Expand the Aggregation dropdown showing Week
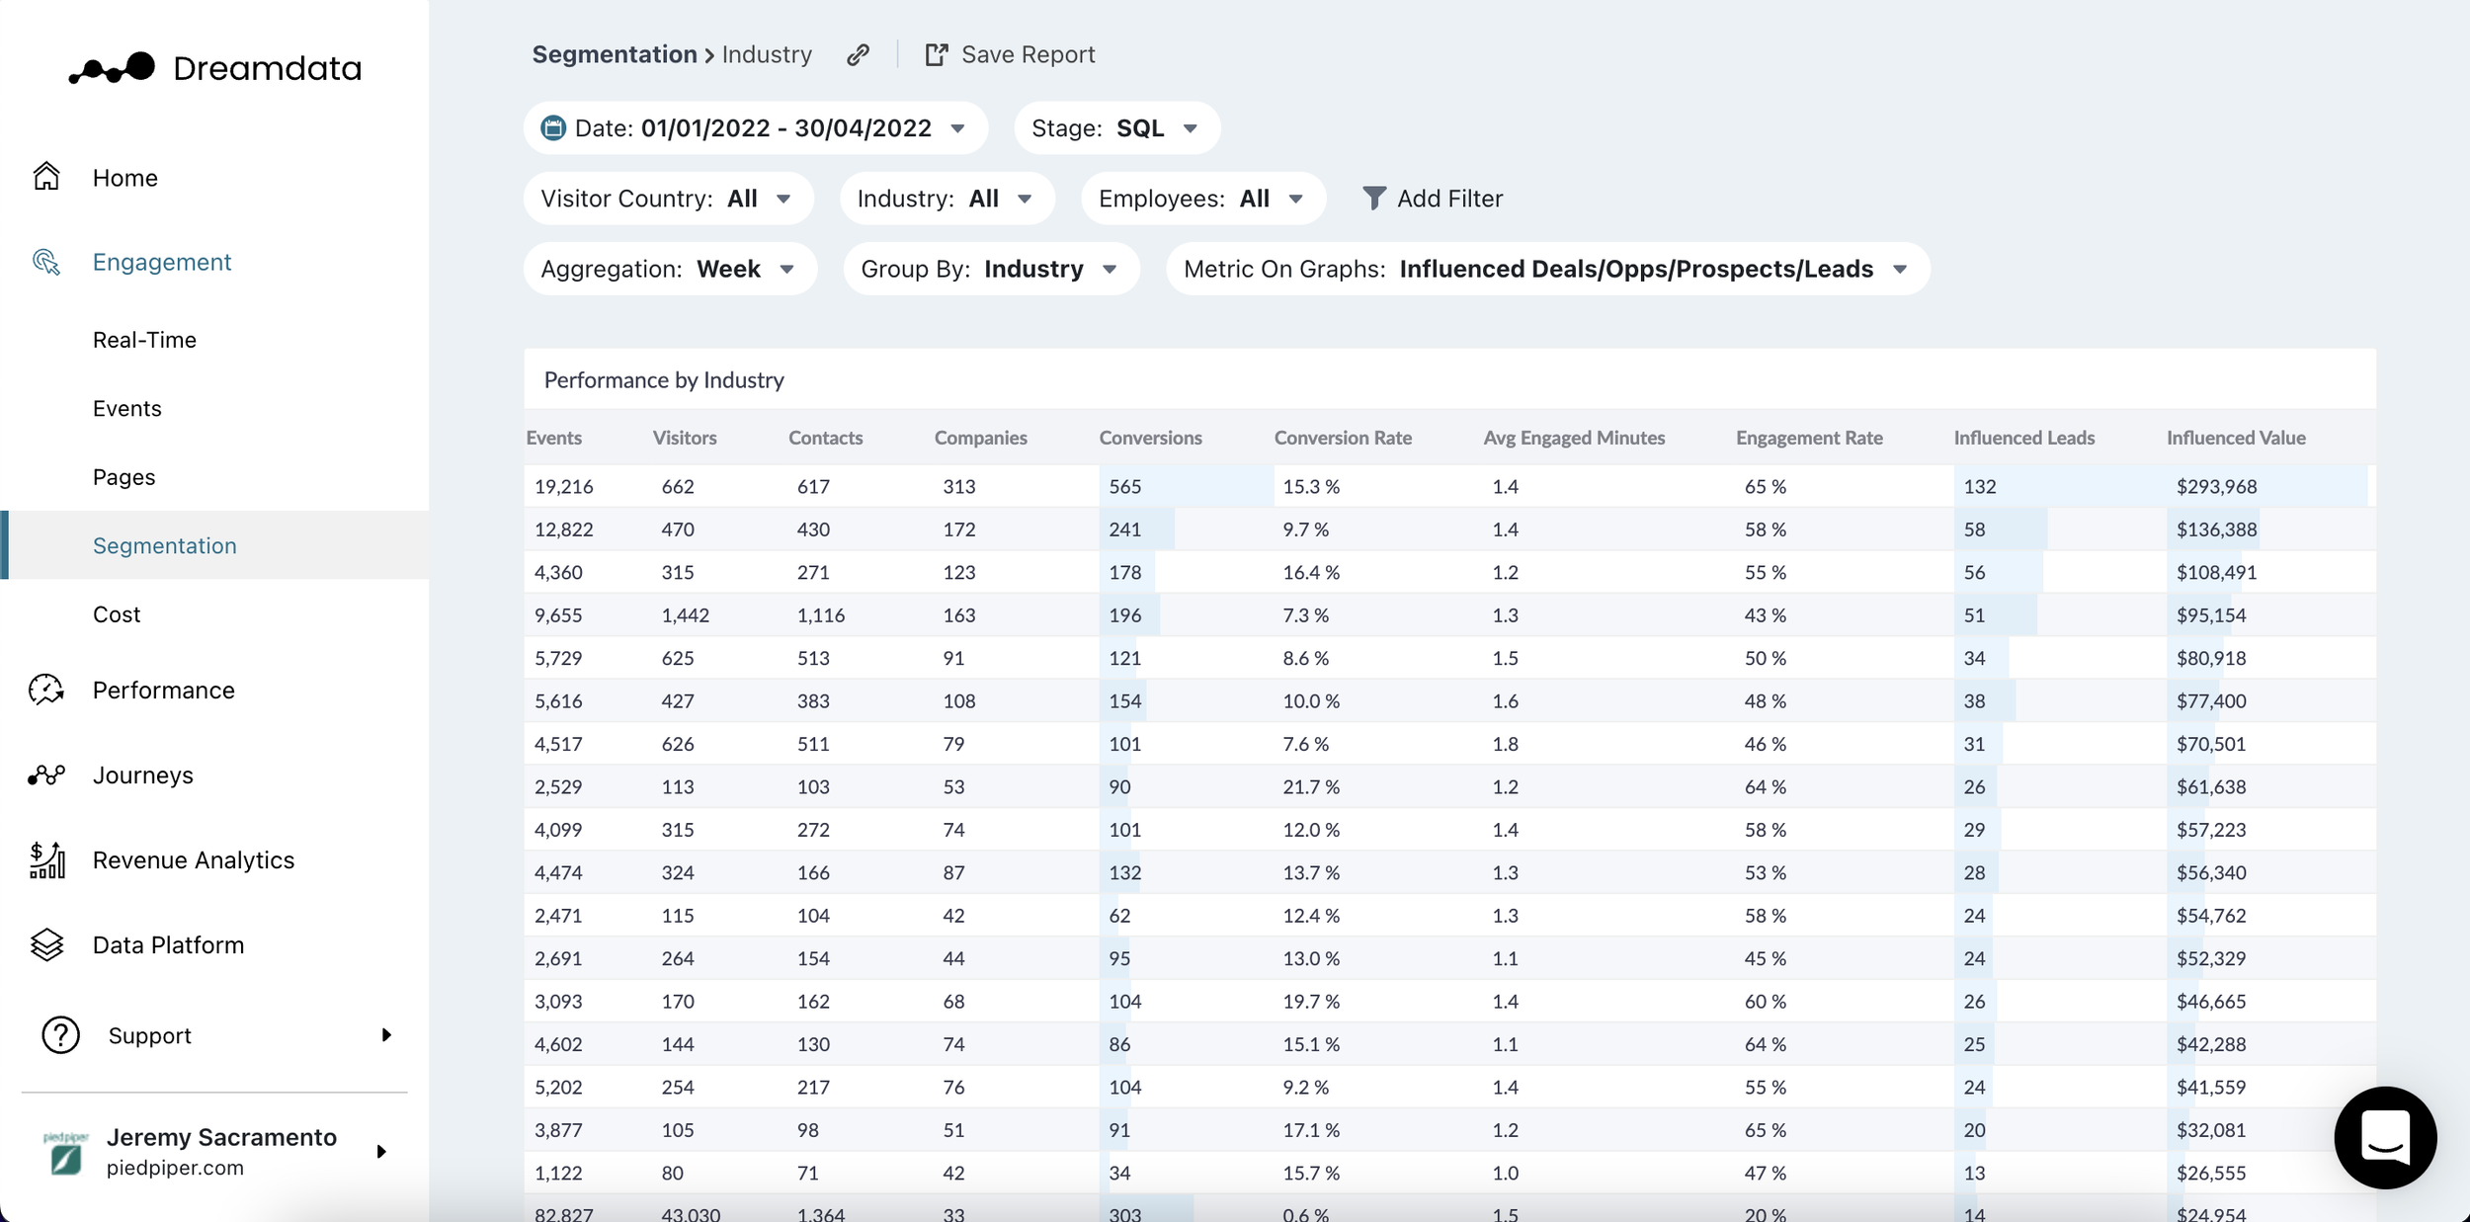This screenshot has width=2470, height=1222. tap(670, 269)
